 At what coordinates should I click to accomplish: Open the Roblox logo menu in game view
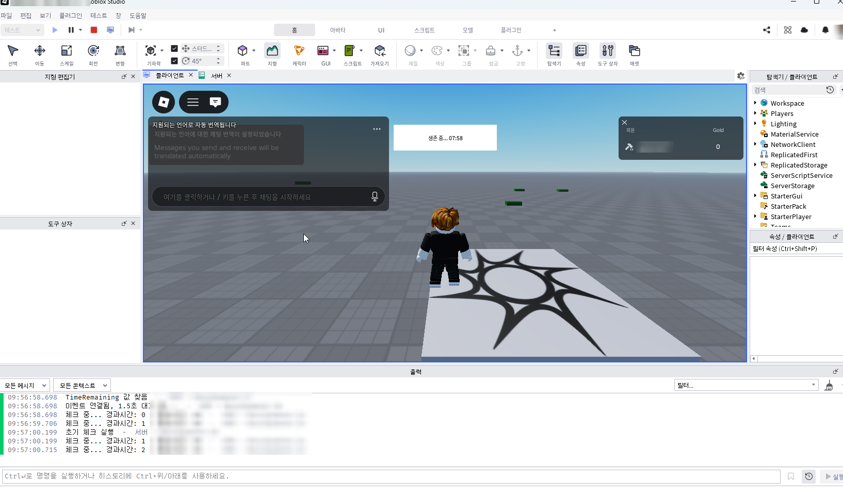(x=164, y=102)
